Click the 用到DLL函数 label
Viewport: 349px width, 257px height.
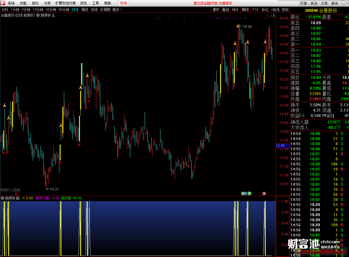tap(10, 190)
